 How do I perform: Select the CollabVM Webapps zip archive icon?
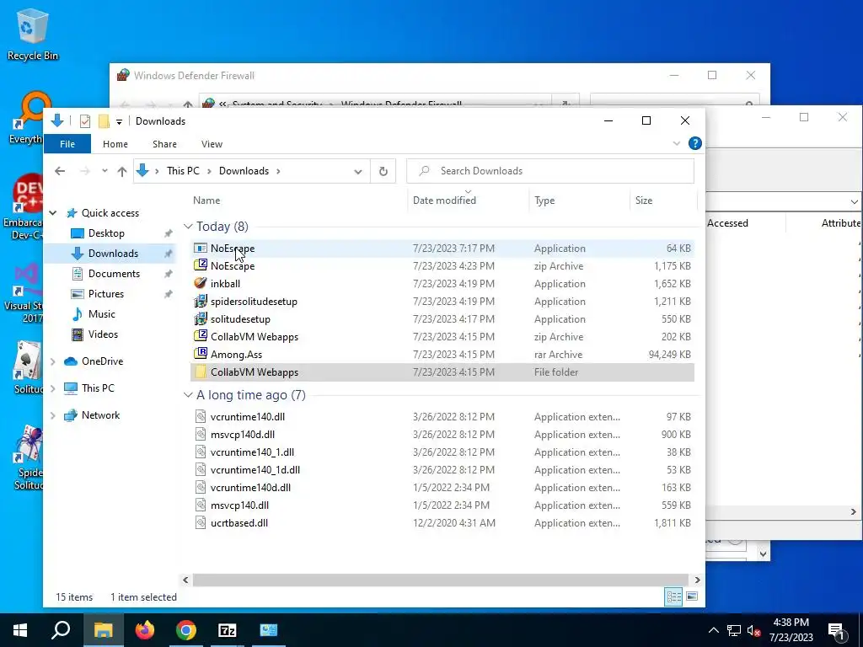pyautogui.click(x=201, y=337)
